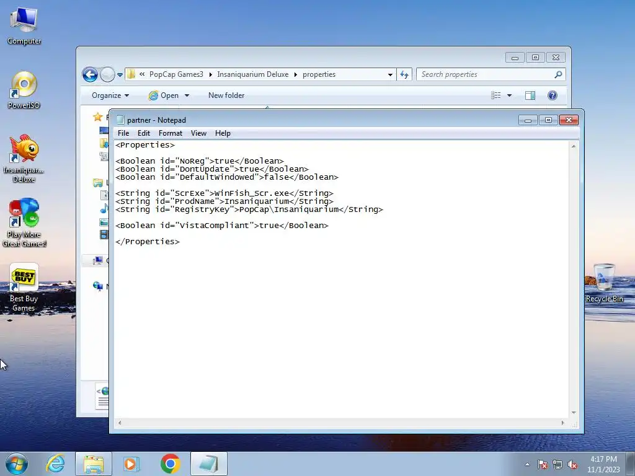Screen dimensions: 635x476
Task: Change the view using the view icon
Action: click(x=495, y=95)
